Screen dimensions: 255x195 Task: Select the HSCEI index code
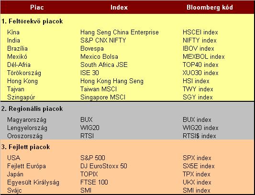click(x=200, y=32)
